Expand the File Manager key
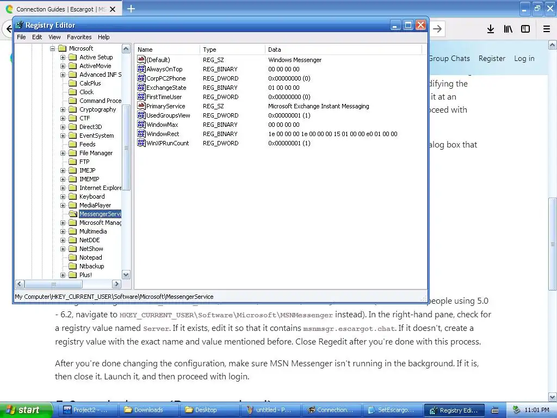Image resolution: width=557 pixels, height=418 pixels. pyautogui.click(x=63, y=153)
